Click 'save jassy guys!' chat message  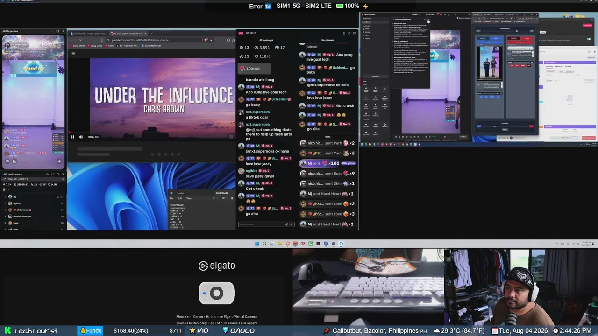(260, 176)
